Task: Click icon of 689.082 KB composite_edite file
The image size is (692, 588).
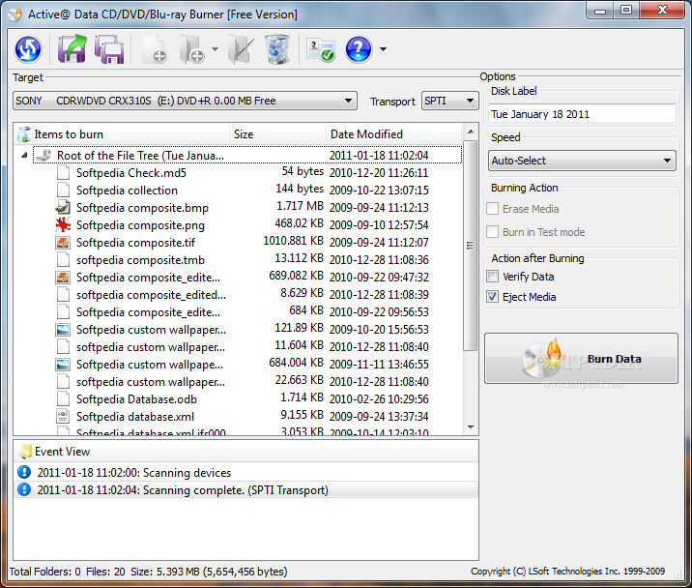Action: click(63, 277)
